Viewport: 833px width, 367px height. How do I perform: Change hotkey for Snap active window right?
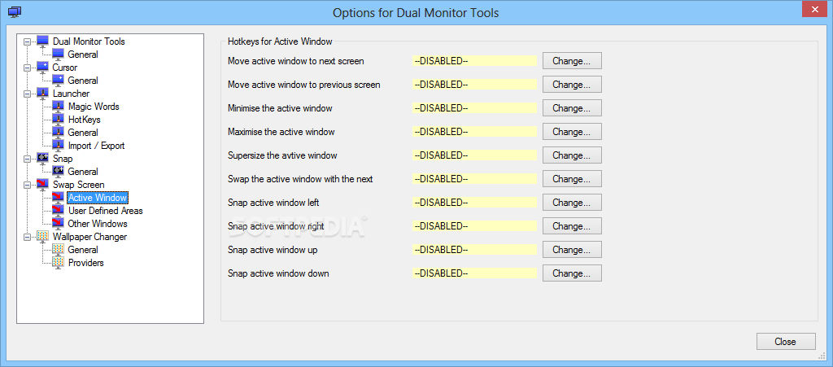572,225
